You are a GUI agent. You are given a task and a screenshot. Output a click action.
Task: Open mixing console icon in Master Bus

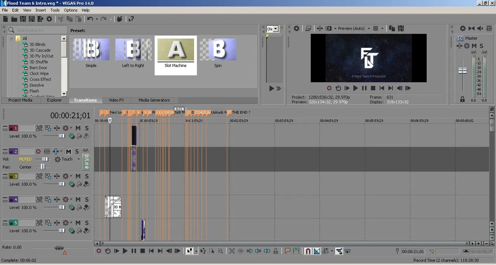pyautogui.click(x=489, y=28)
